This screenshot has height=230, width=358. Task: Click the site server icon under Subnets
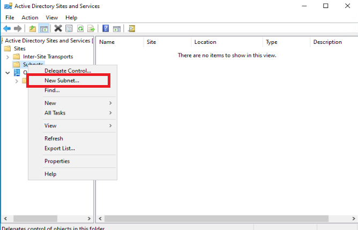[x=17, y=73]
